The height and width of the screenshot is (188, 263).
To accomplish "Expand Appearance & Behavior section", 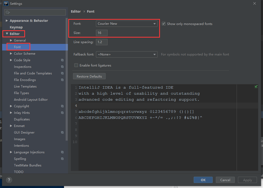I will tap(7, 21).
